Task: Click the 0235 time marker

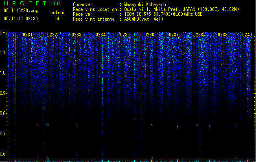Action: tap(125, 35)
